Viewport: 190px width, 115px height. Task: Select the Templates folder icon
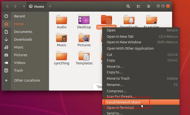coord(84,56)
